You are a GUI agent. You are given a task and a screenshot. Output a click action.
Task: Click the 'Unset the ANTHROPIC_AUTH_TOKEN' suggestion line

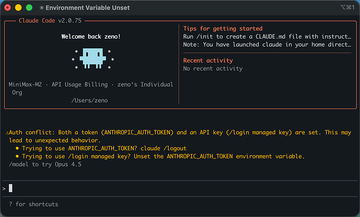click(163, 156)
